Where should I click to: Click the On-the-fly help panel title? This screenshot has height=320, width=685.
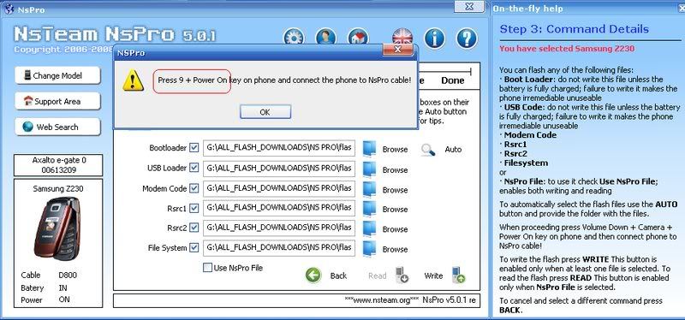click(x=528, y=9)
